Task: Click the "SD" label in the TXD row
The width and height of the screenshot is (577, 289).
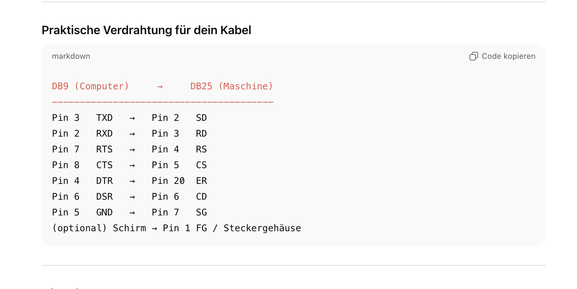Action: pos(201,118)
